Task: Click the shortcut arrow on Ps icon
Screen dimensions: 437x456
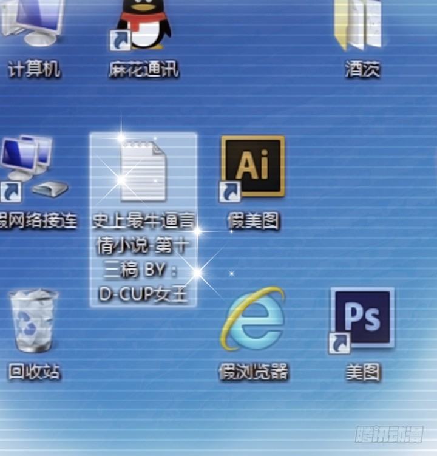Action: pos(339,343)
